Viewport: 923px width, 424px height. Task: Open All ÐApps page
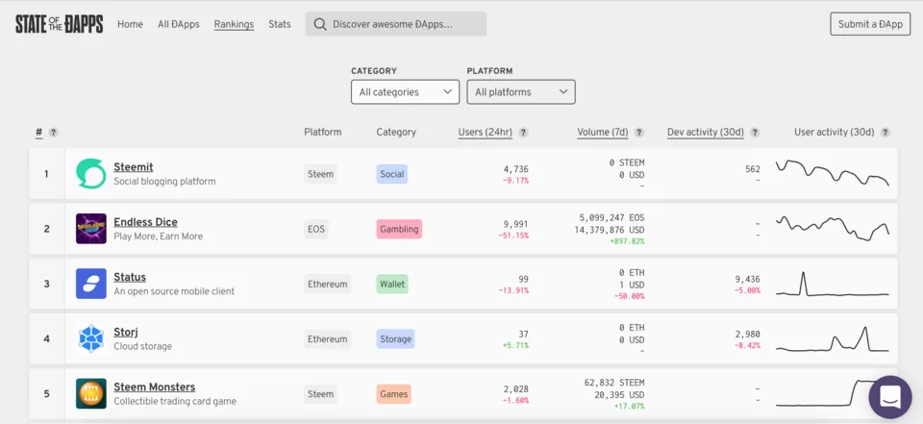pos(179,24)
